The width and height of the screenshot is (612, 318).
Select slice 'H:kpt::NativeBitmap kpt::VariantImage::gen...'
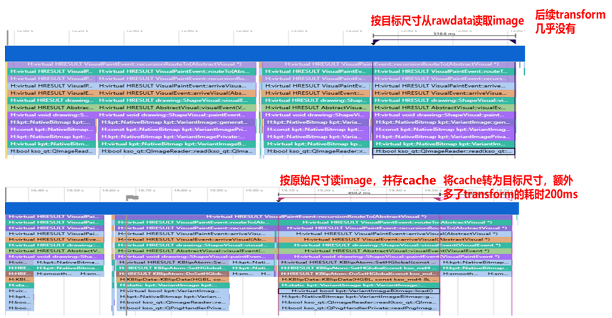[x=444, y=122]
